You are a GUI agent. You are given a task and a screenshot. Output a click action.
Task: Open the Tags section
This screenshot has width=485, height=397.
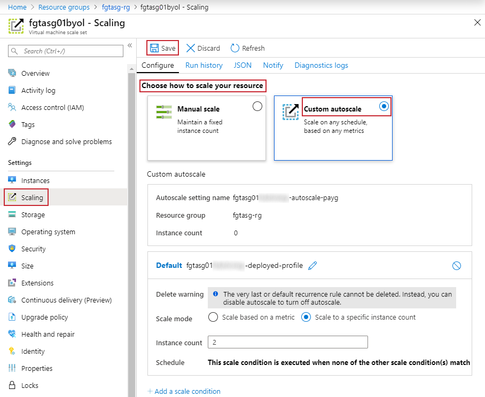click(x=32, y=124)
